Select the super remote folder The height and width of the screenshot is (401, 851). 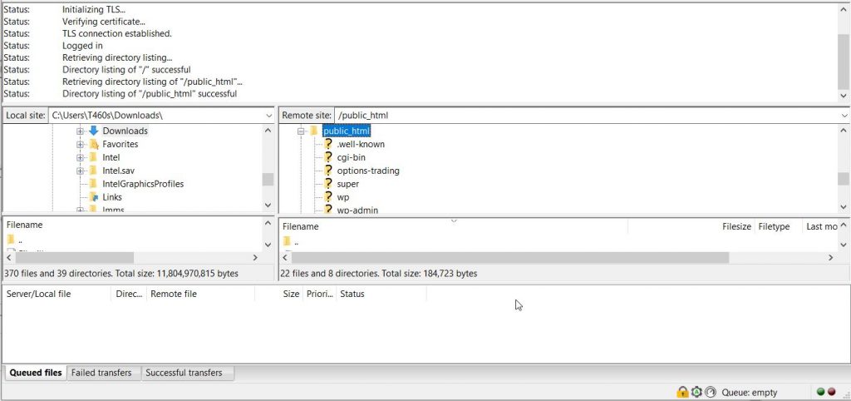pos(348,184)
